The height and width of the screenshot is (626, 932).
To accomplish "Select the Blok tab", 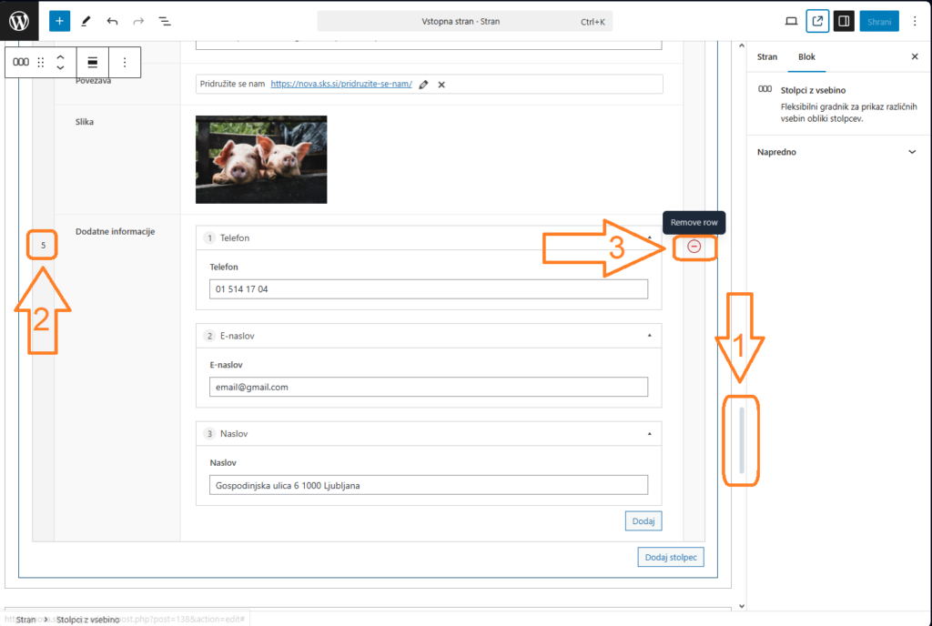I will coord(806,56).
